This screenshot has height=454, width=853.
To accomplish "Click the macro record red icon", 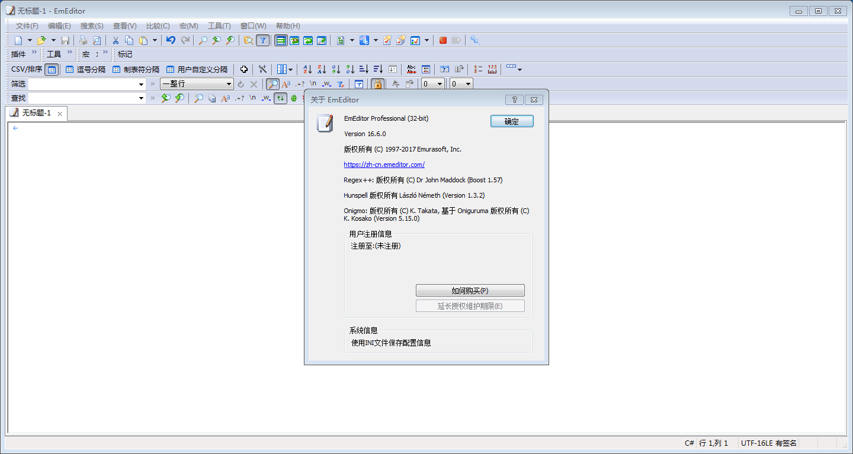I will click(443, 40).
